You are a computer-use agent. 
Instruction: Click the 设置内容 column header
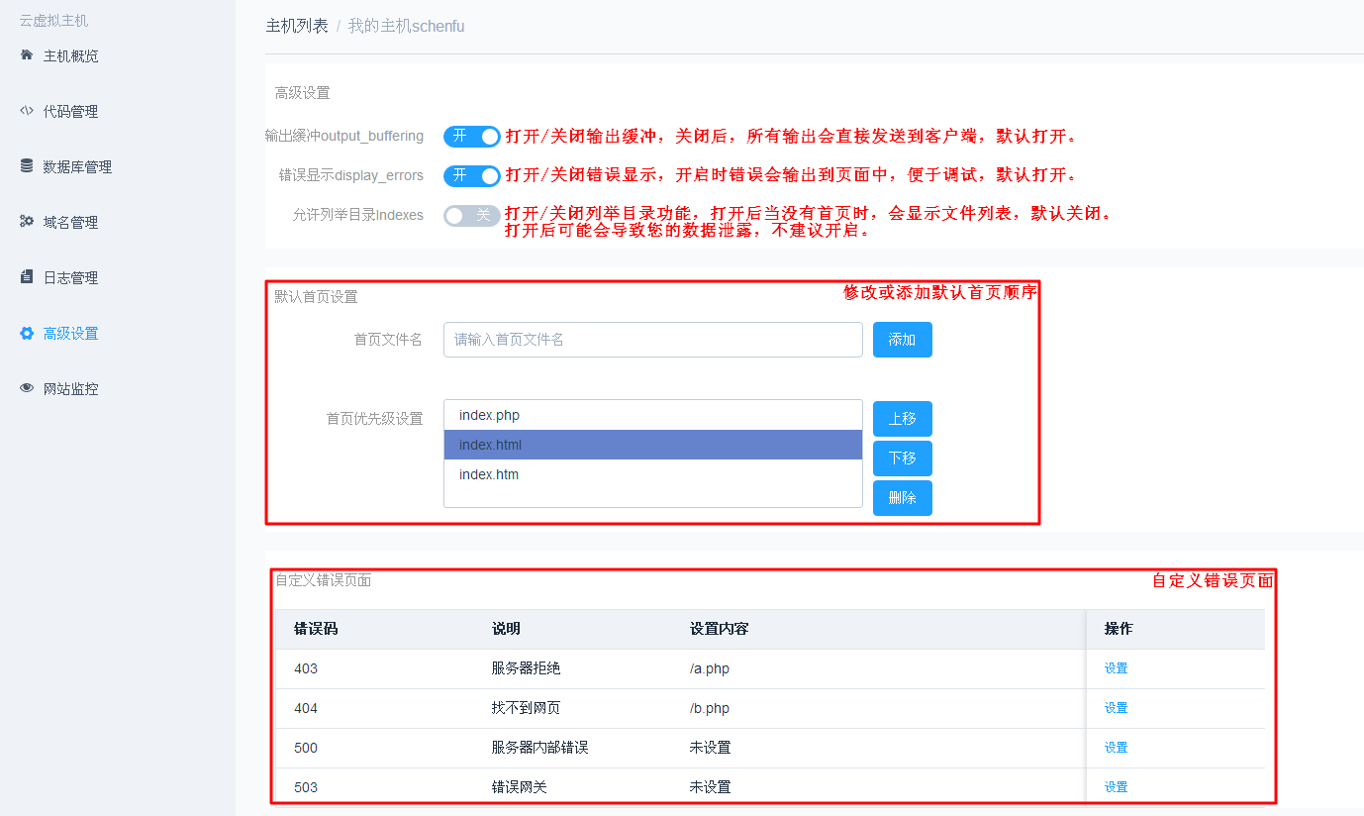click(720, 629)
